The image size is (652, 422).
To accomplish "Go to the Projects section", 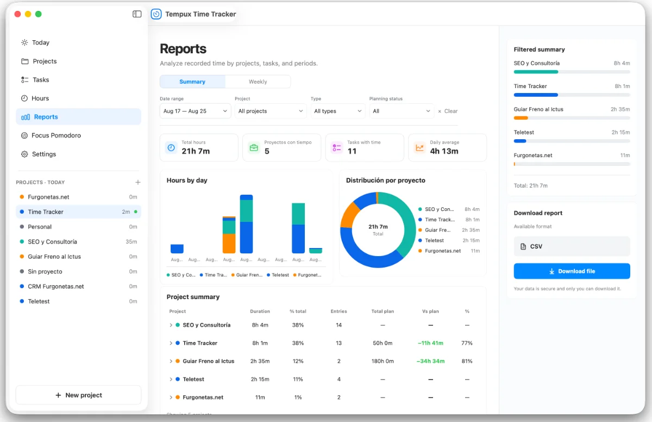I will (x=78, y=61).
